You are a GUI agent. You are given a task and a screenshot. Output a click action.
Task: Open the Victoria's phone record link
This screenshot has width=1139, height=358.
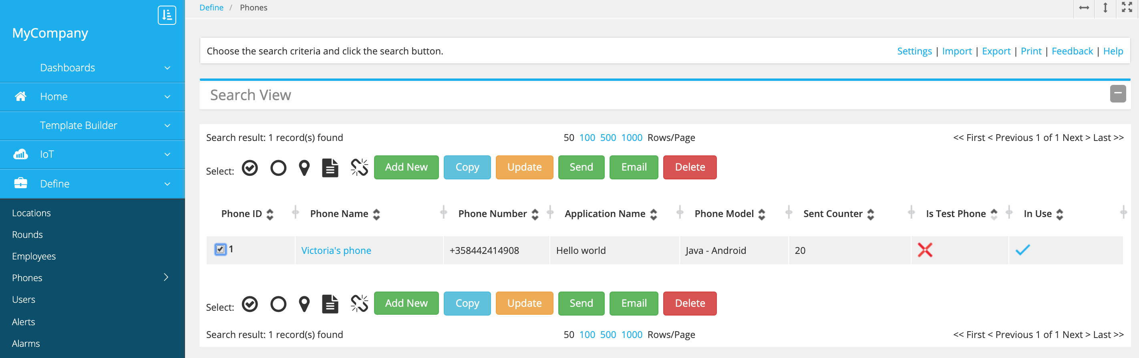coord(336,251)
